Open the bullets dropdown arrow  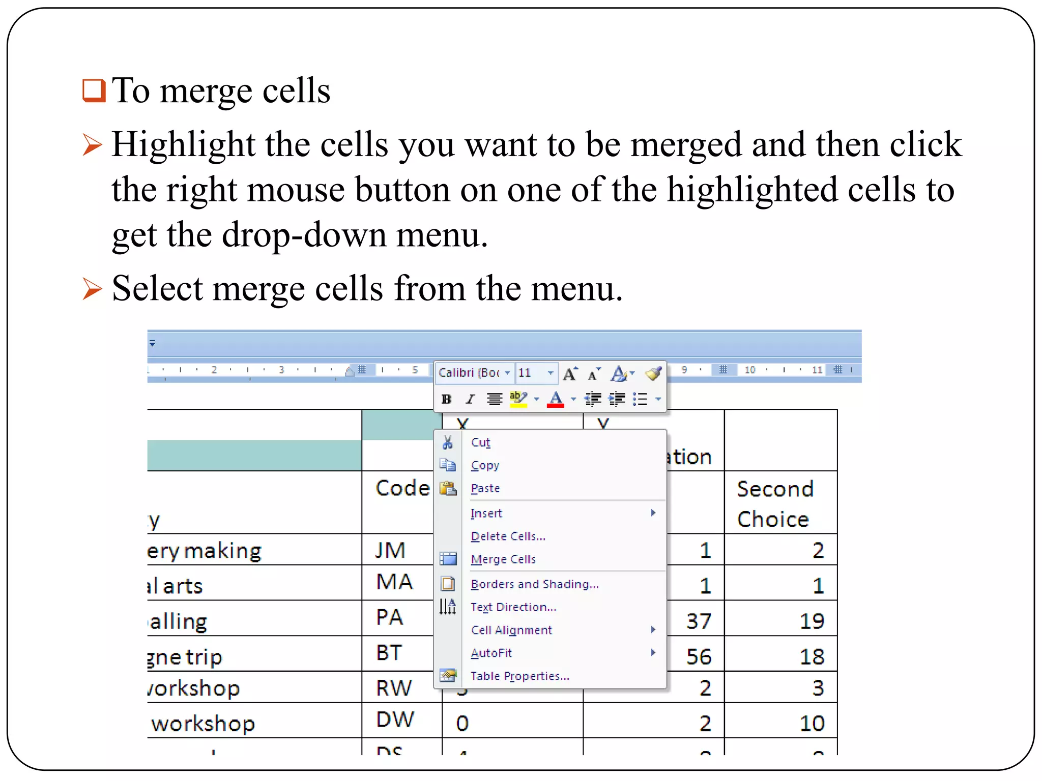658,399
